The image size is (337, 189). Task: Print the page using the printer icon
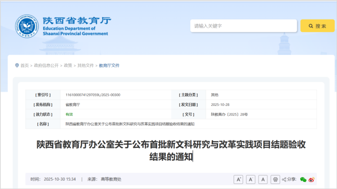click(x=275, y=179)
